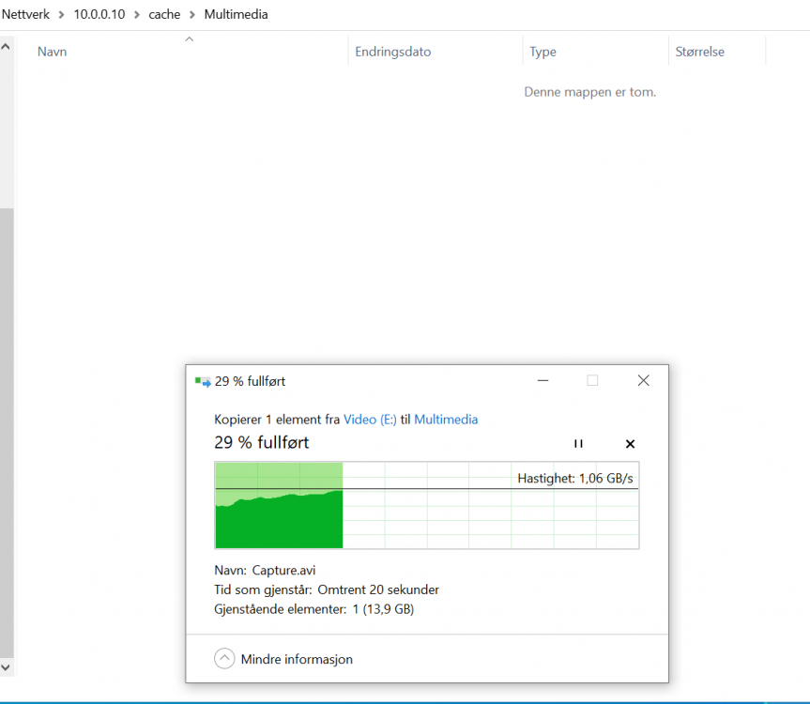Minimize the copy progress dialog
Screen dimensions: 810x704
(x=543, y=381)
